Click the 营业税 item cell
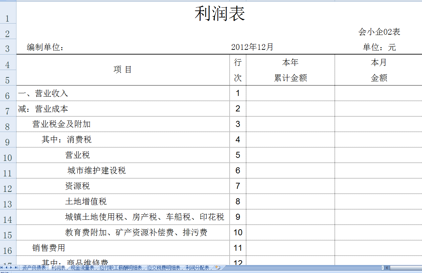 click(123, 155)
